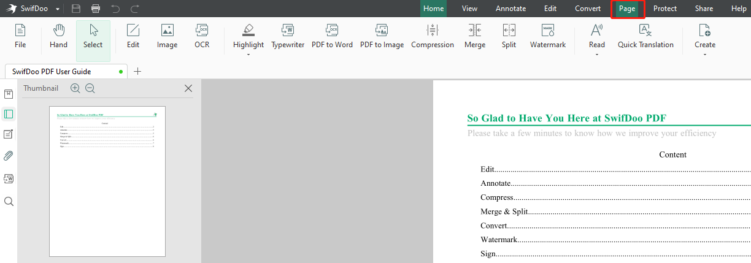Open the Watermark tool

(548, 36)
